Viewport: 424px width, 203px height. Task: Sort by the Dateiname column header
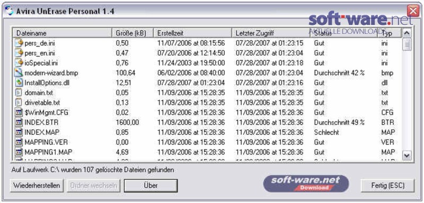click(x=62, y=33)
